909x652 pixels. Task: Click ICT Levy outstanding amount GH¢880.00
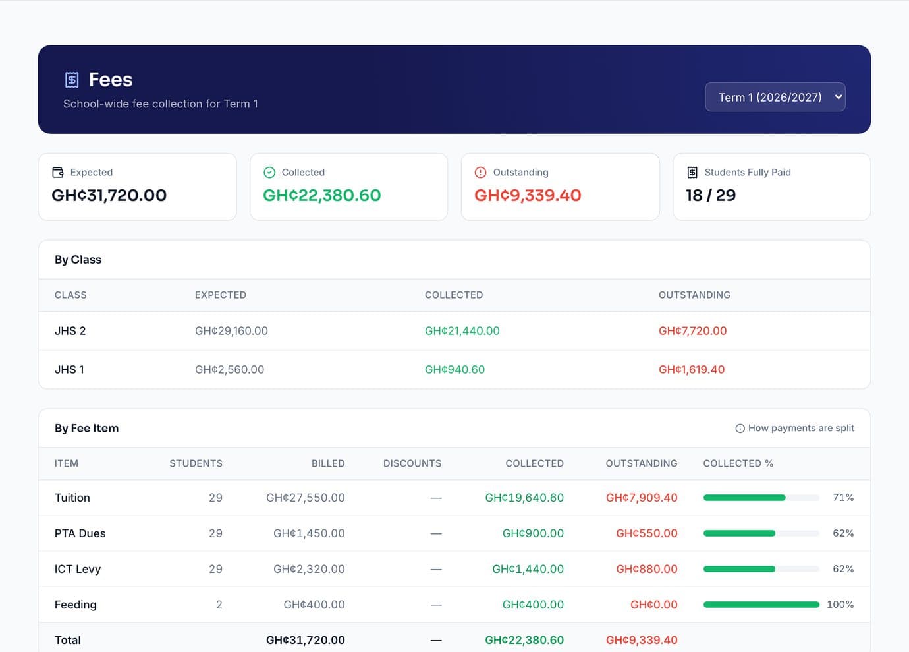tap(647, 569)
